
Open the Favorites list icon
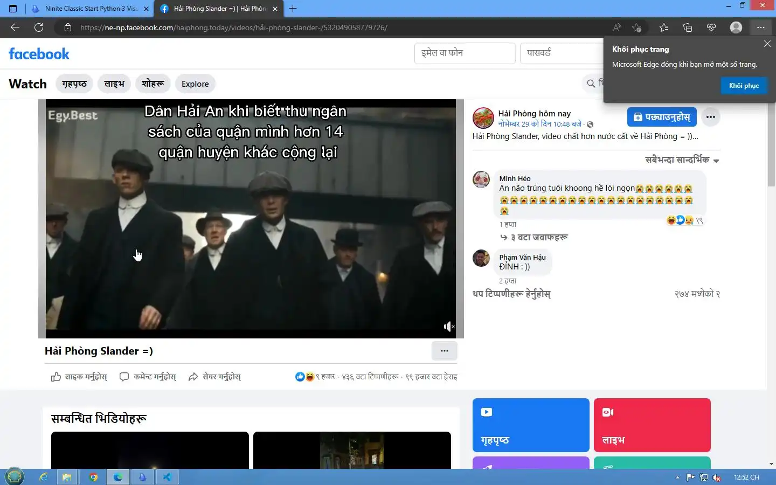coord(664,27)
